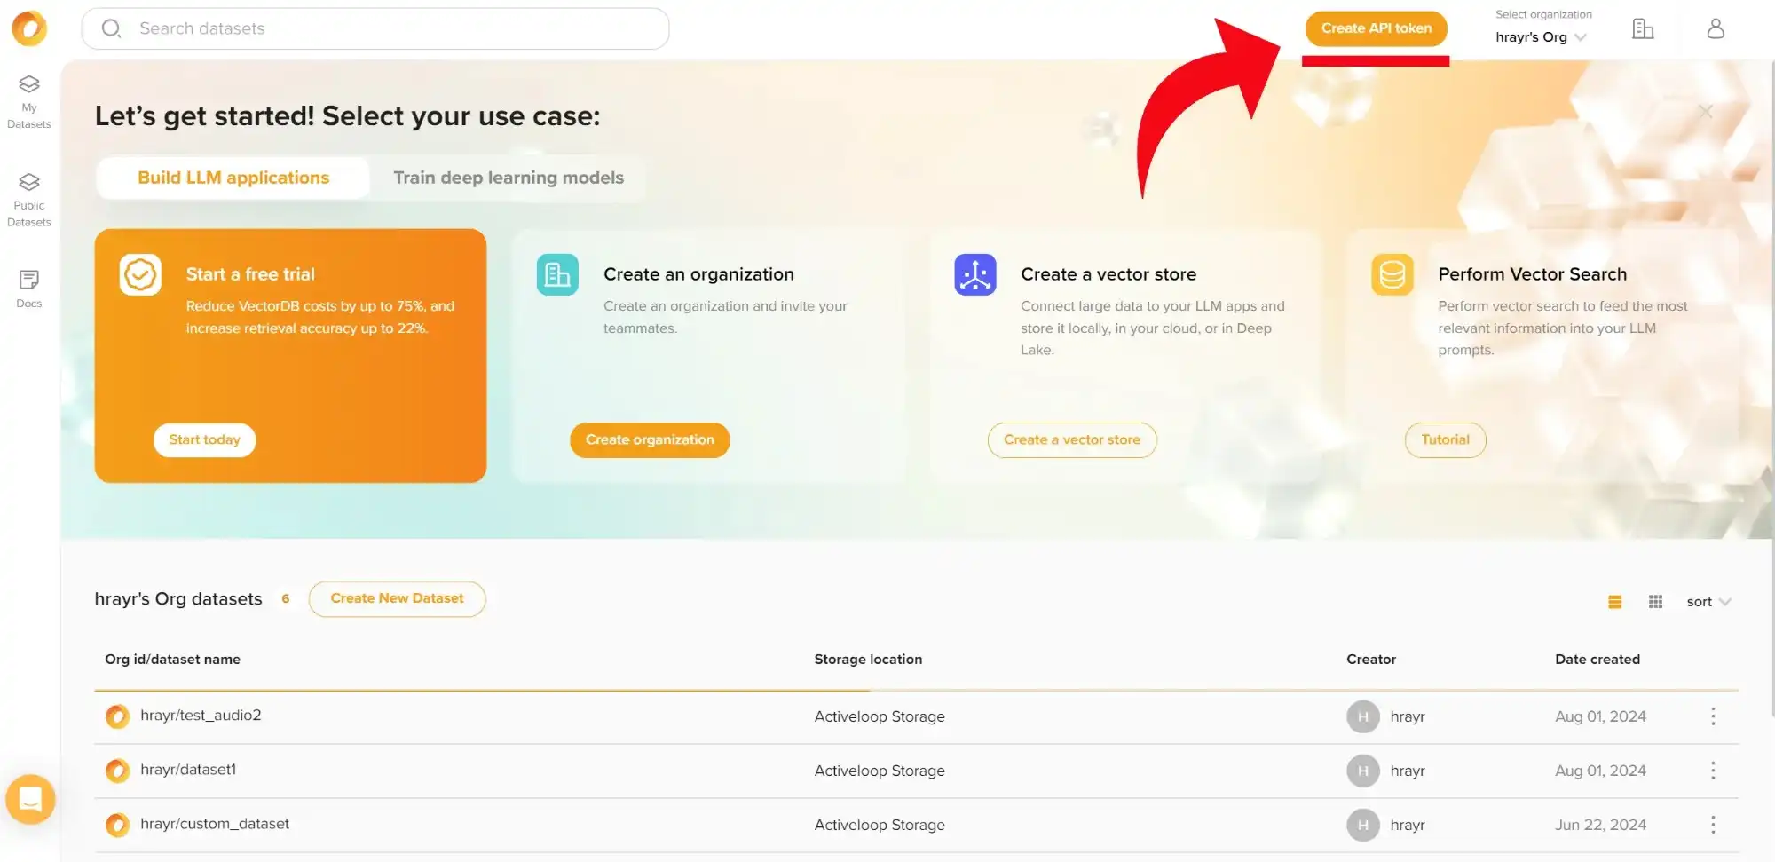
Task: Click the free trial checkmark badge icon
Action: click(140, 275)
